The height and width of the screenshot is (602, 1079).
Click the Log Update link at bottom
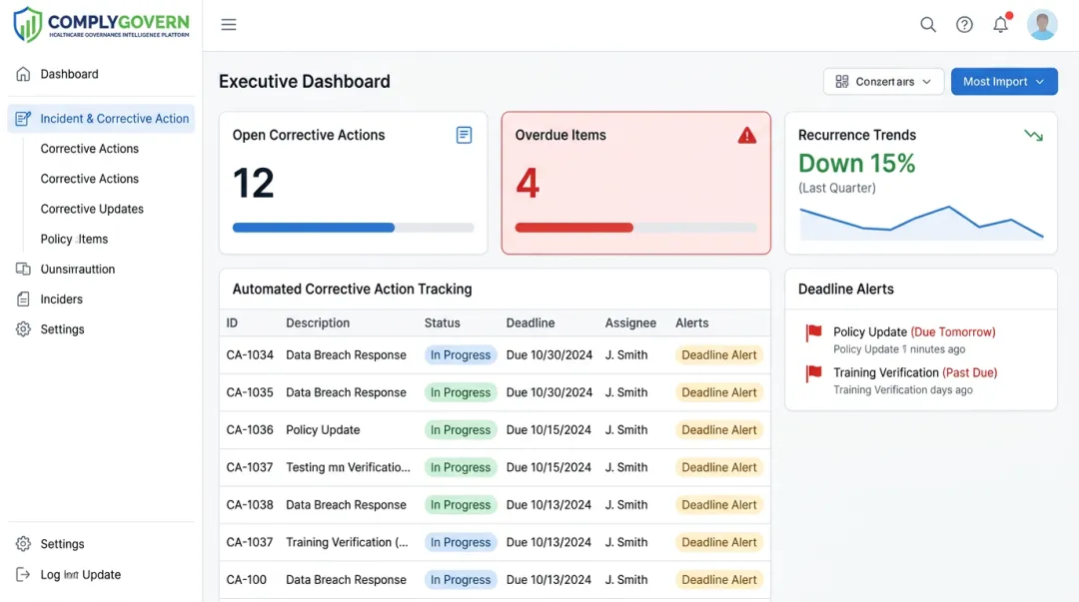[x=81, y=574]
